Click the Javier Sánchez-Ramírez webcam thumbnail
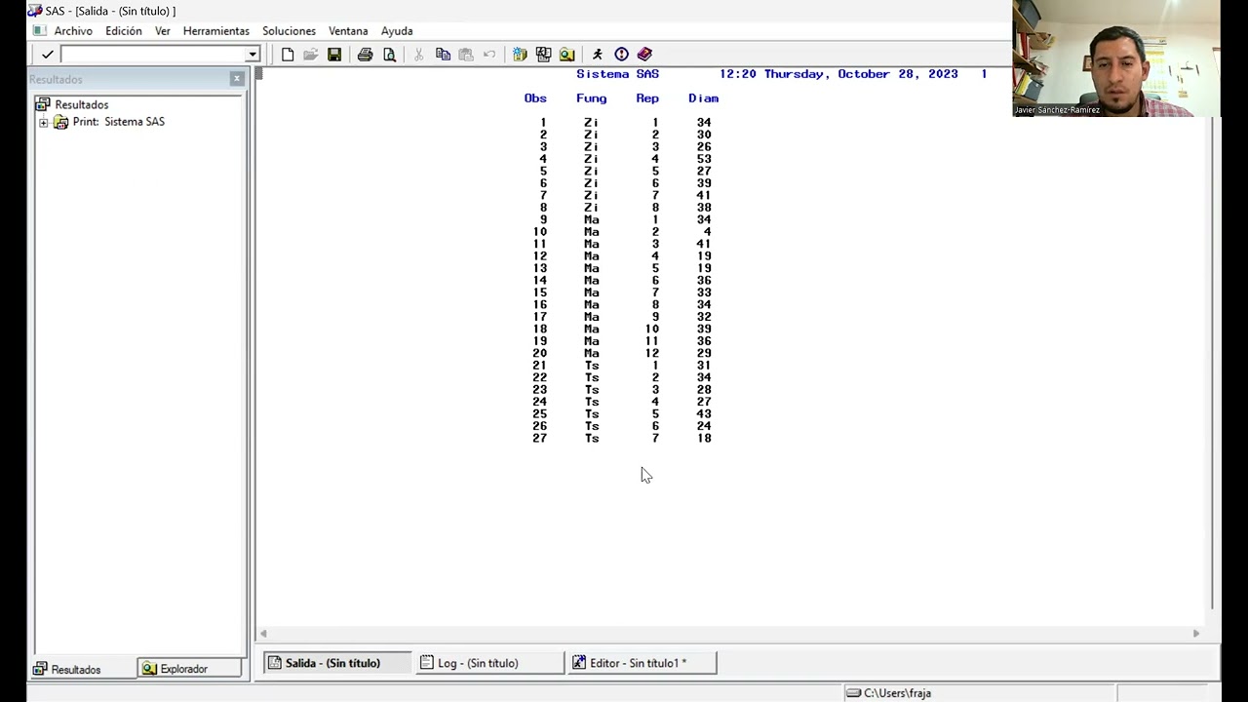 click(1116, 58)
